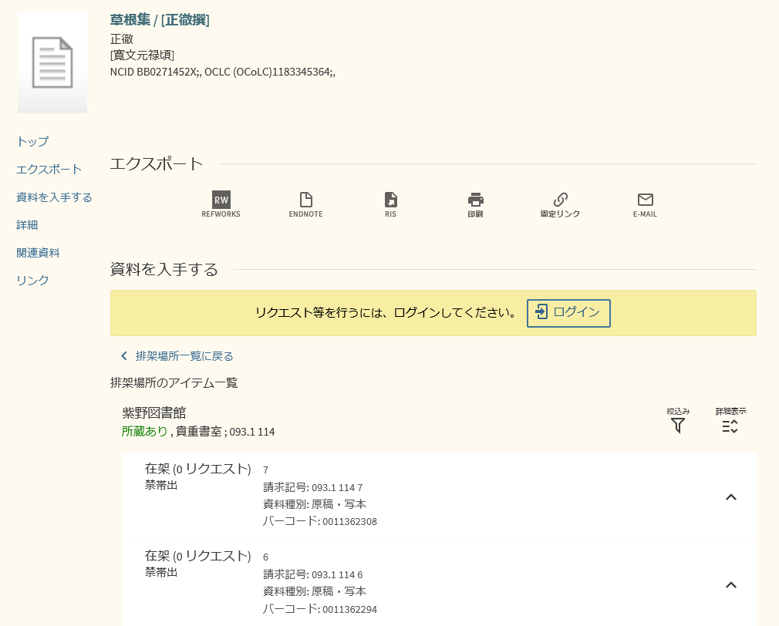Image resolution: width=779 pixels, height=626 pixels.
Task: Collapse item with barcode 0011362308
Action: [731, 497]
